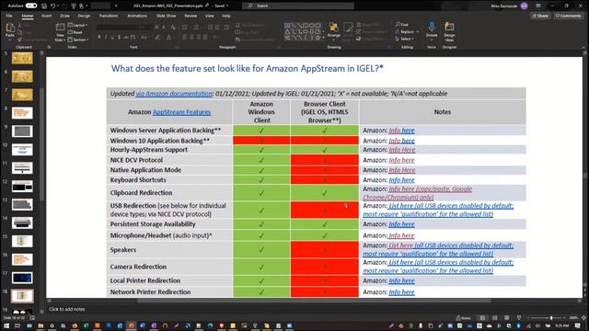Image resolution: width=589 pixels, height=331 pixels.
Task: Go to the Animations tab
Action: (137, 16)
